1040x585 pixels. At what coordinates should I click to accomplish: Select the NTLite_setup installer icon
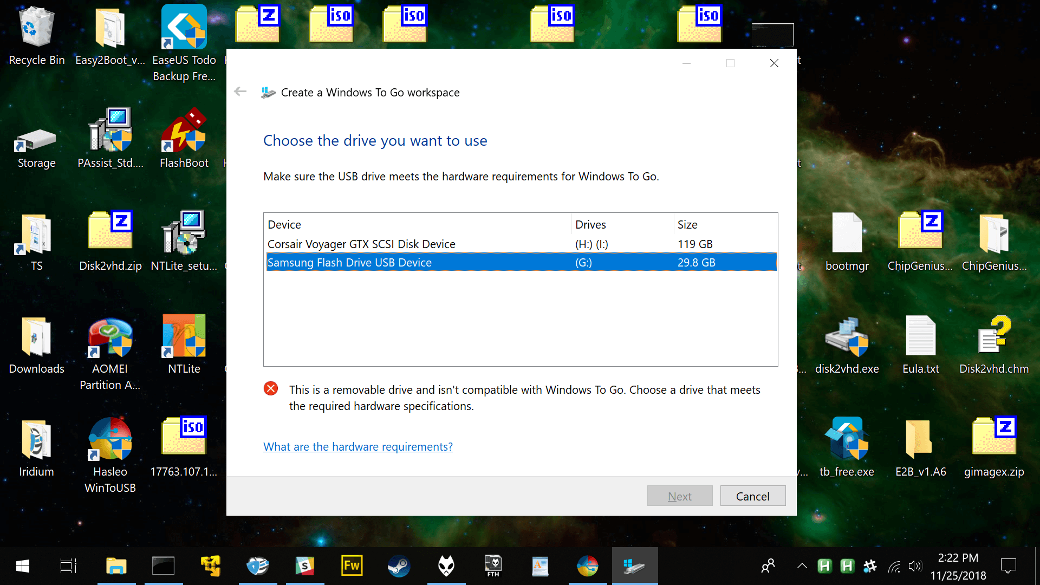(184, 242)
